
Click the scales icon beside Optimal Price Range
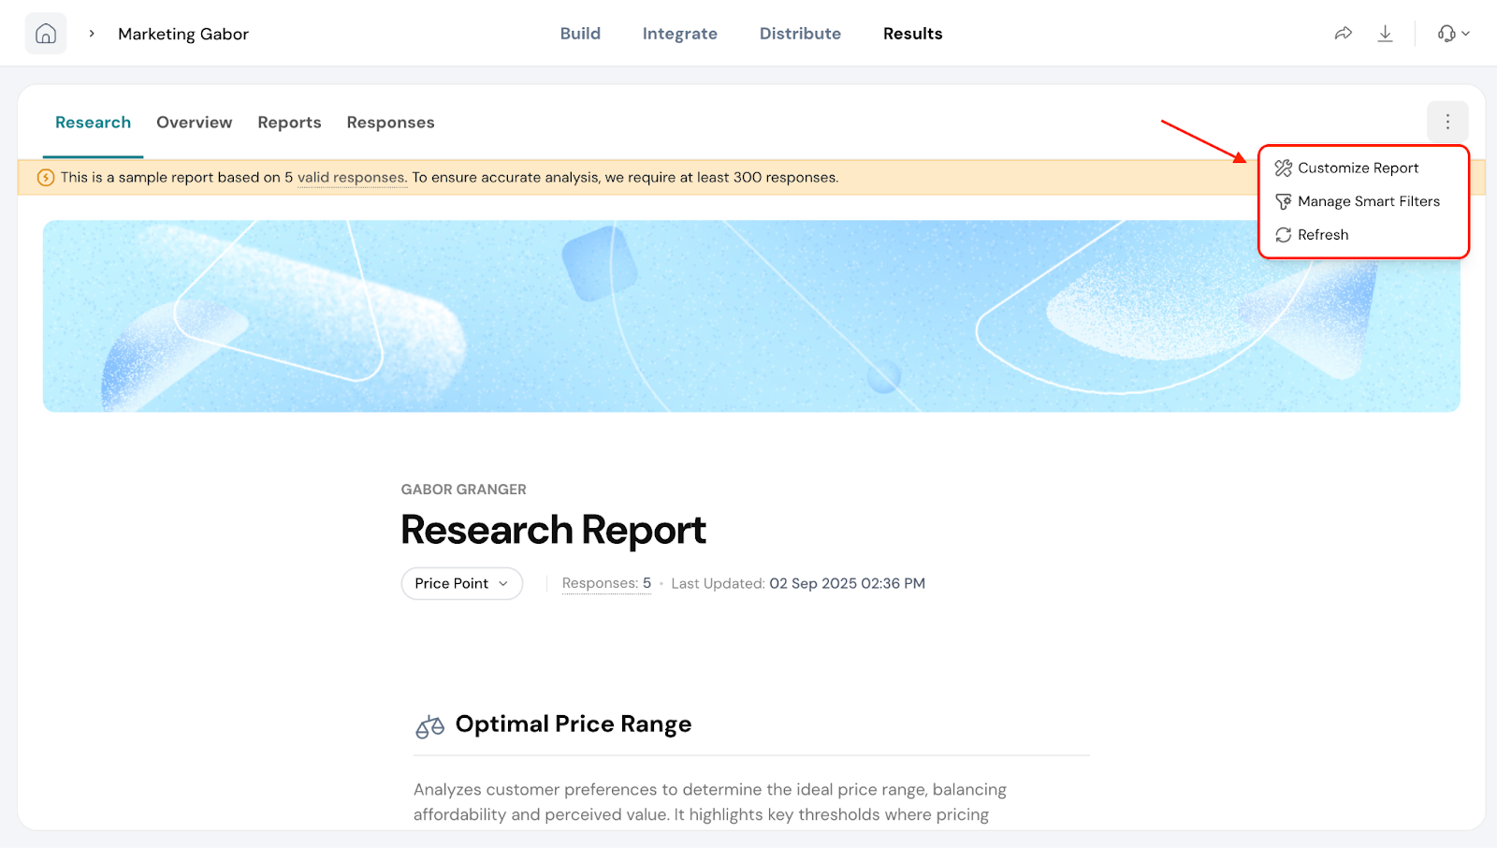429,726
